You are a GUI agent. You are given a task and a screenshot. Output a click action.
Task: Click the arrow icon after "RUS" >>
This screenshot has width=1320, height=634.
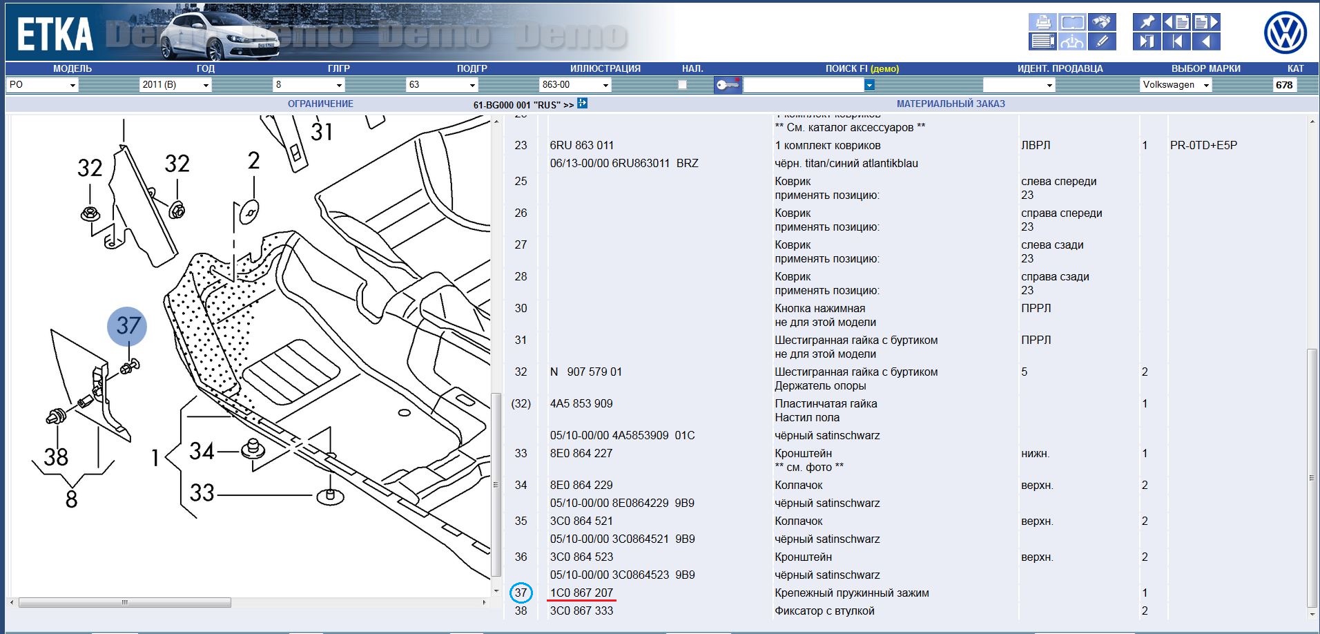[582, 104]
